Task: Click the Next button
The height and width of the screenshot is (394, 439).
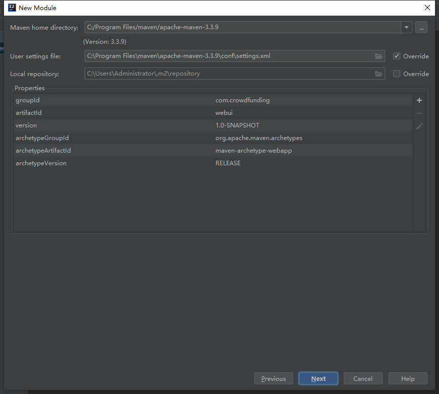Action: pos(318,378)
